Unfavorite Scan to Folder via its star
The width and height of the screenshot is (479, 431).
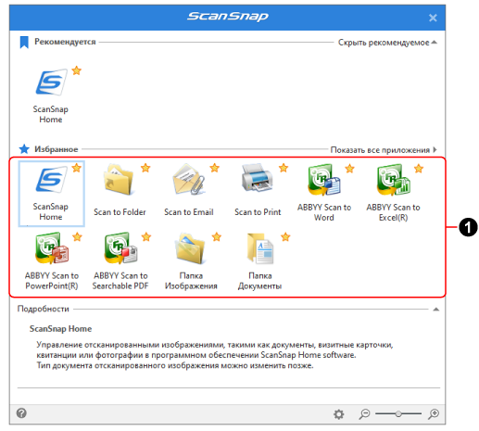(x=145, y=168)
